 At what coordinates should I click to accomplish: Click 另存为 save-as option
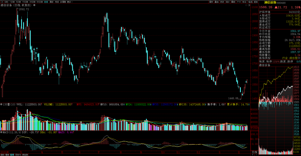click(x=18, y=155)
